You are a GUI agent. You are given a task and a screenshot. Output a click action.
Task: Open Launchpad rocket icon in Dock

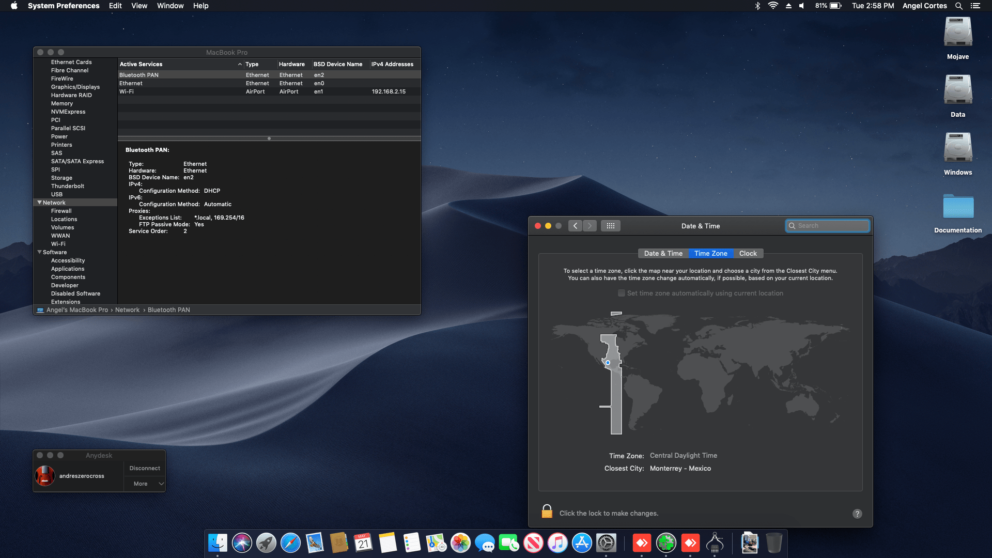pyautogui.click(x=266, y=543)
